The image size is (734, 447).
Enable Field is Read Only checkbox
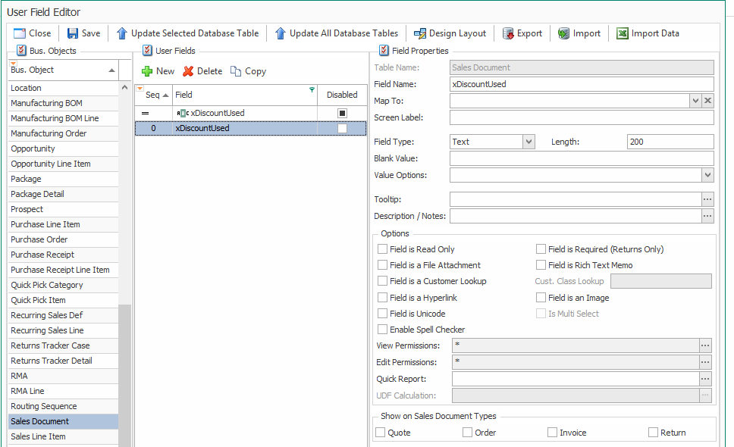pyautogui.click(x=382, y=249)
